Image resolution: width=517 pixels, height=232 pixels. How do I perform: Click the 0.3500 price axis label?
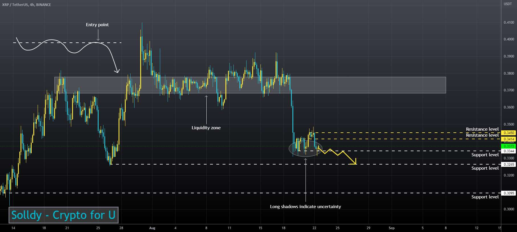tap(509, 124)
